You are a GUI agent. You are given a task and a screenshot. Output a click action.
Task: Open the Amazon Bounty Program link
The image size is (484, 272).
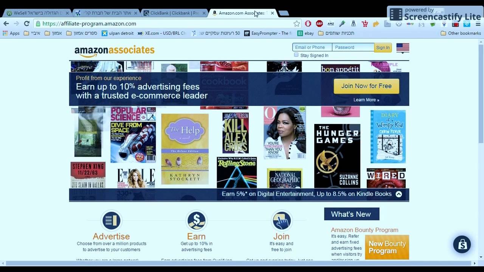tap(365, 230)
